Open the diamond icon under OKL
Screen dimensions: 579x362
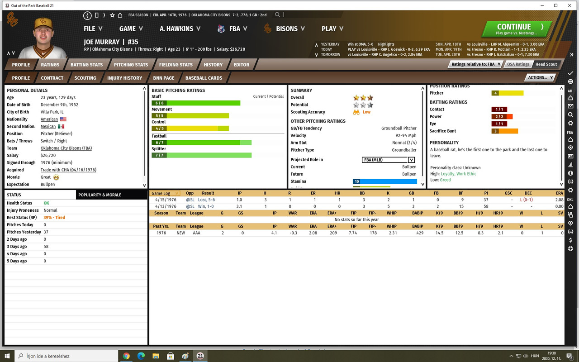point(570,224)
